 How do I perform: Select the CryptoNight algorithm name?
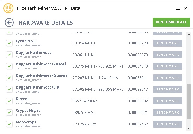click(x=28, y=111)
